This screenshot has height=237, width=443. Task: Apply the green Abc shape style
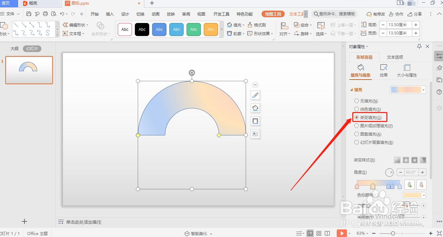(x=194, y=30)
